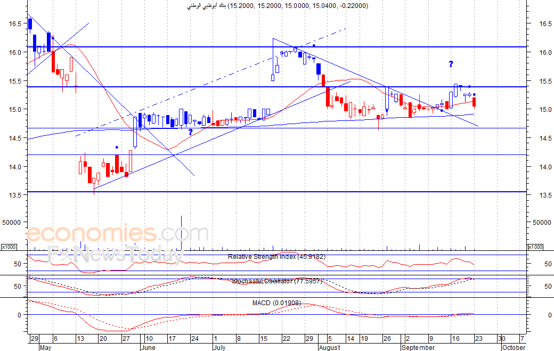Image resolution: width=554 pixels, height=351 pixels.
Task: Click the August month label
Action: (x=329, y=347)
